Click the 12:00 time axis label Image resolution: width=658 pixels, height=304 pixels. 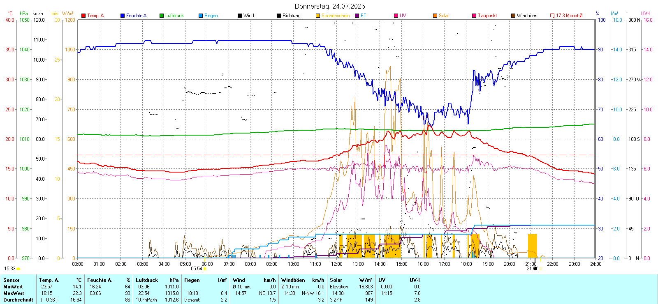tap(336, 264)
